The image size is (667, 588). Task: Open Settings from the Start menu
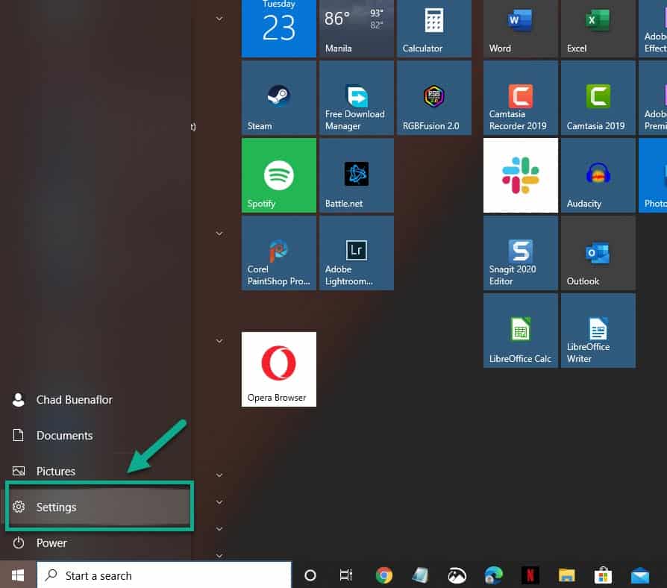click(x=56, y=507)
